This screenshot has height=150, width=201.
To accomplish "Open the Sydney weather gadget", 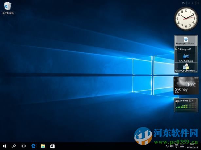I will (x=186, y=86).
